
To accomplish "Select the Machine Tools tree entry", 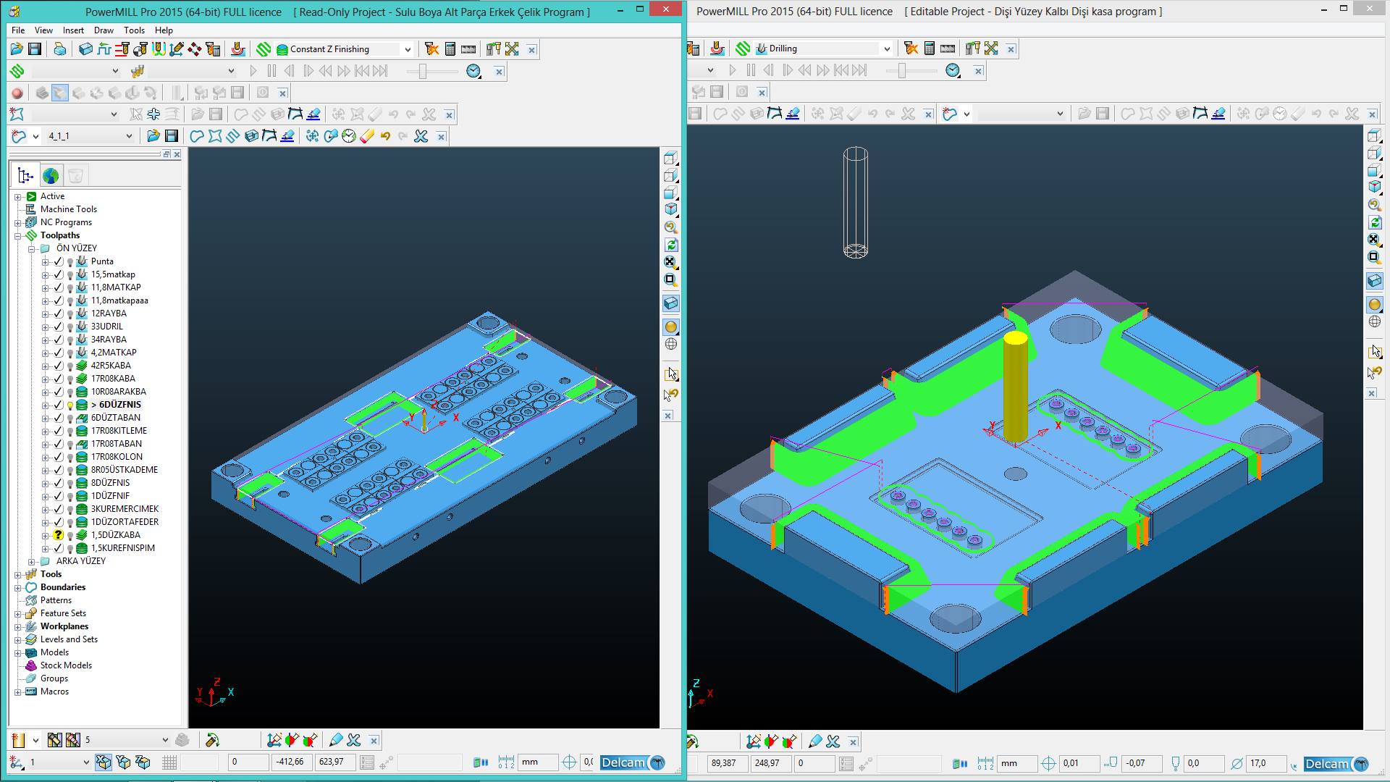I will tap(68, 209).
